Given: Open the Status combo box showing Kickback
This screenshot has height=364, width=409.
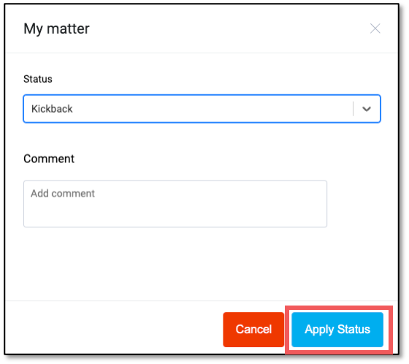Looking at the screenshot, I should tap(202, 109).
